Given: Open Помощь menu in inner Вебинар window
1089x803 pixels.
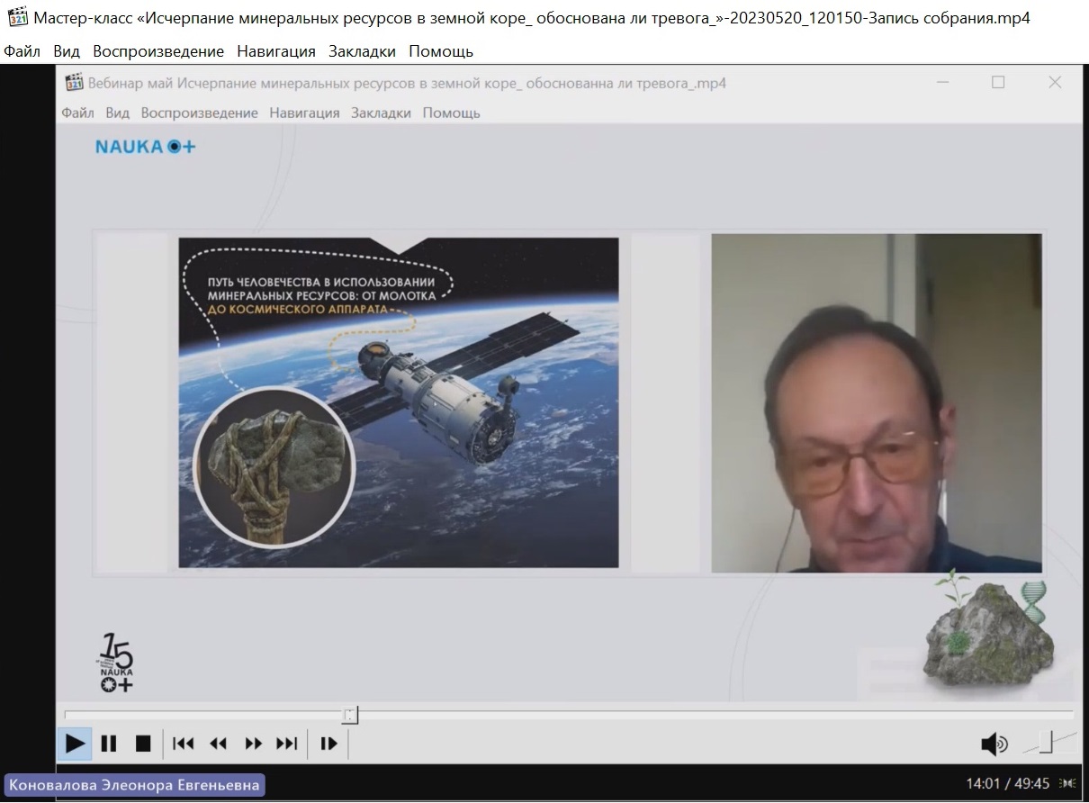Looking at the screenshot, I should pos(451,113).
